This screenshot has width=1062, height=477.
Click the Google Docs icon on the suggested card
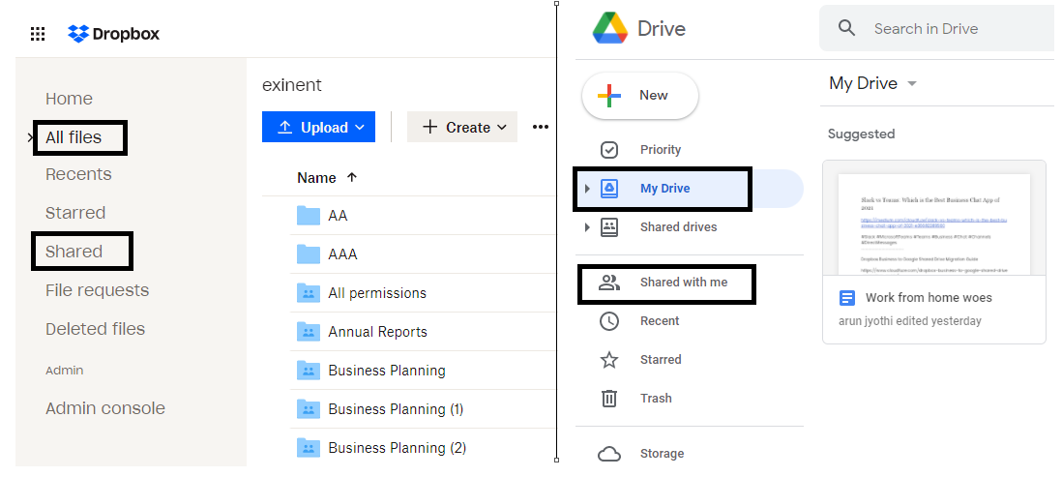pyautogui.click(x=847, y=297)
